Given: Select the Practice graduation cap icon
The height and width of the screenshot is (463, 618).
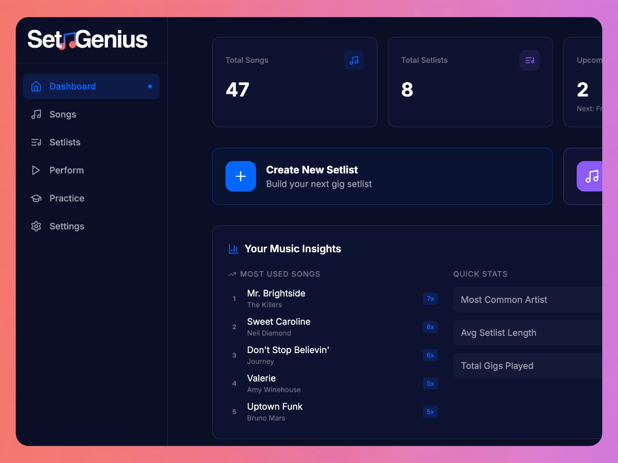Looking at the screenshot, I should click(36, 198).
